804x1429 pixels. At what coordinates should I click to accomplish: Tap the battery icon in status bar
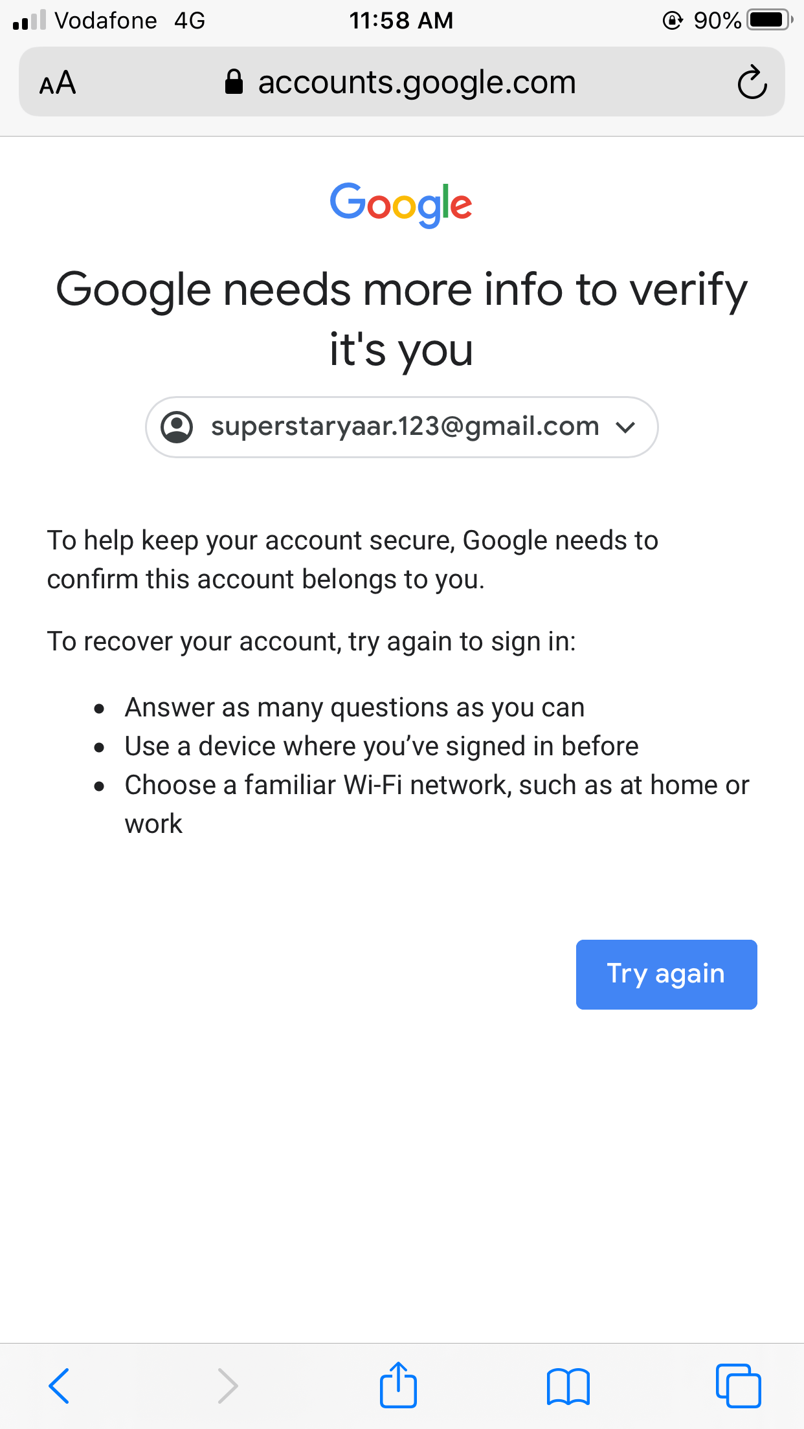pos(769,20)
